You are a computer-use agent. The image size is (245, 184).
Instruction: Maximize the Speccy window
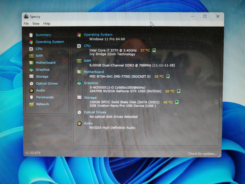[x=205, y=16]
